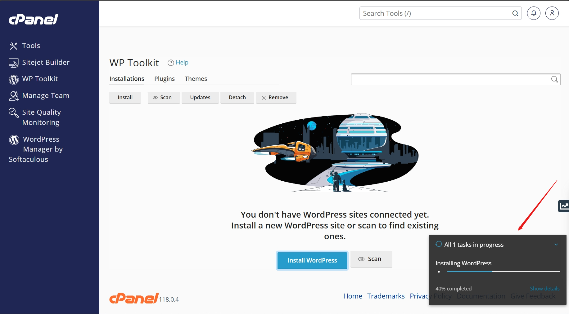Open the Trademarks footer link
Screen dimensions: 569x314
tap(386, 296)
